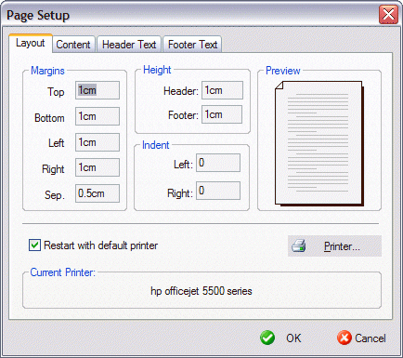Click the Height group label
Screen dimensions: 403x358
(x=157, y=70)
